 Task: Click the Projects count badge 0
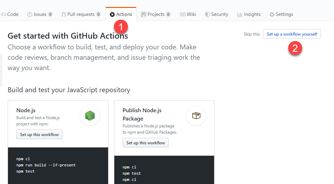(x=168, y=14)
